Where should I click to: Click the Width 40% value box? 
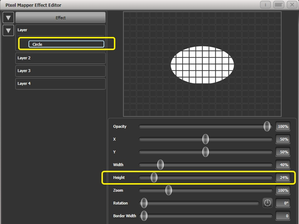[x=282, y=165]
